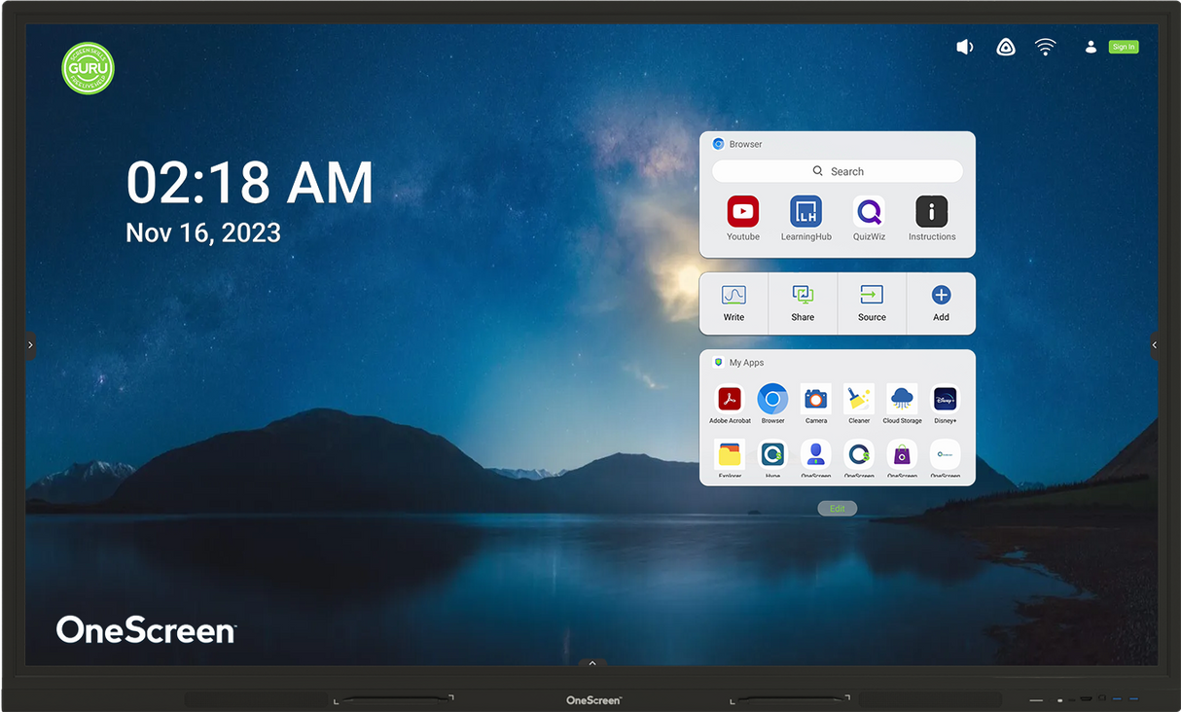
Task: Open the Write whiteboard tool
Action: (x=734, y=303)
